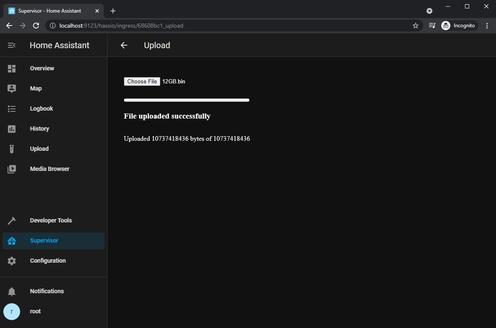Image resolution: width=496 pixels, height=328 pixels.
Task: Click the Choose File button
Action: (x=142, y=81)
